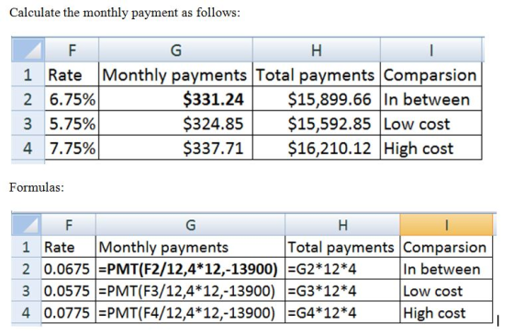The image size is (514, 335).
Task: Click cell showing $15,592.85
Action: 317,124
